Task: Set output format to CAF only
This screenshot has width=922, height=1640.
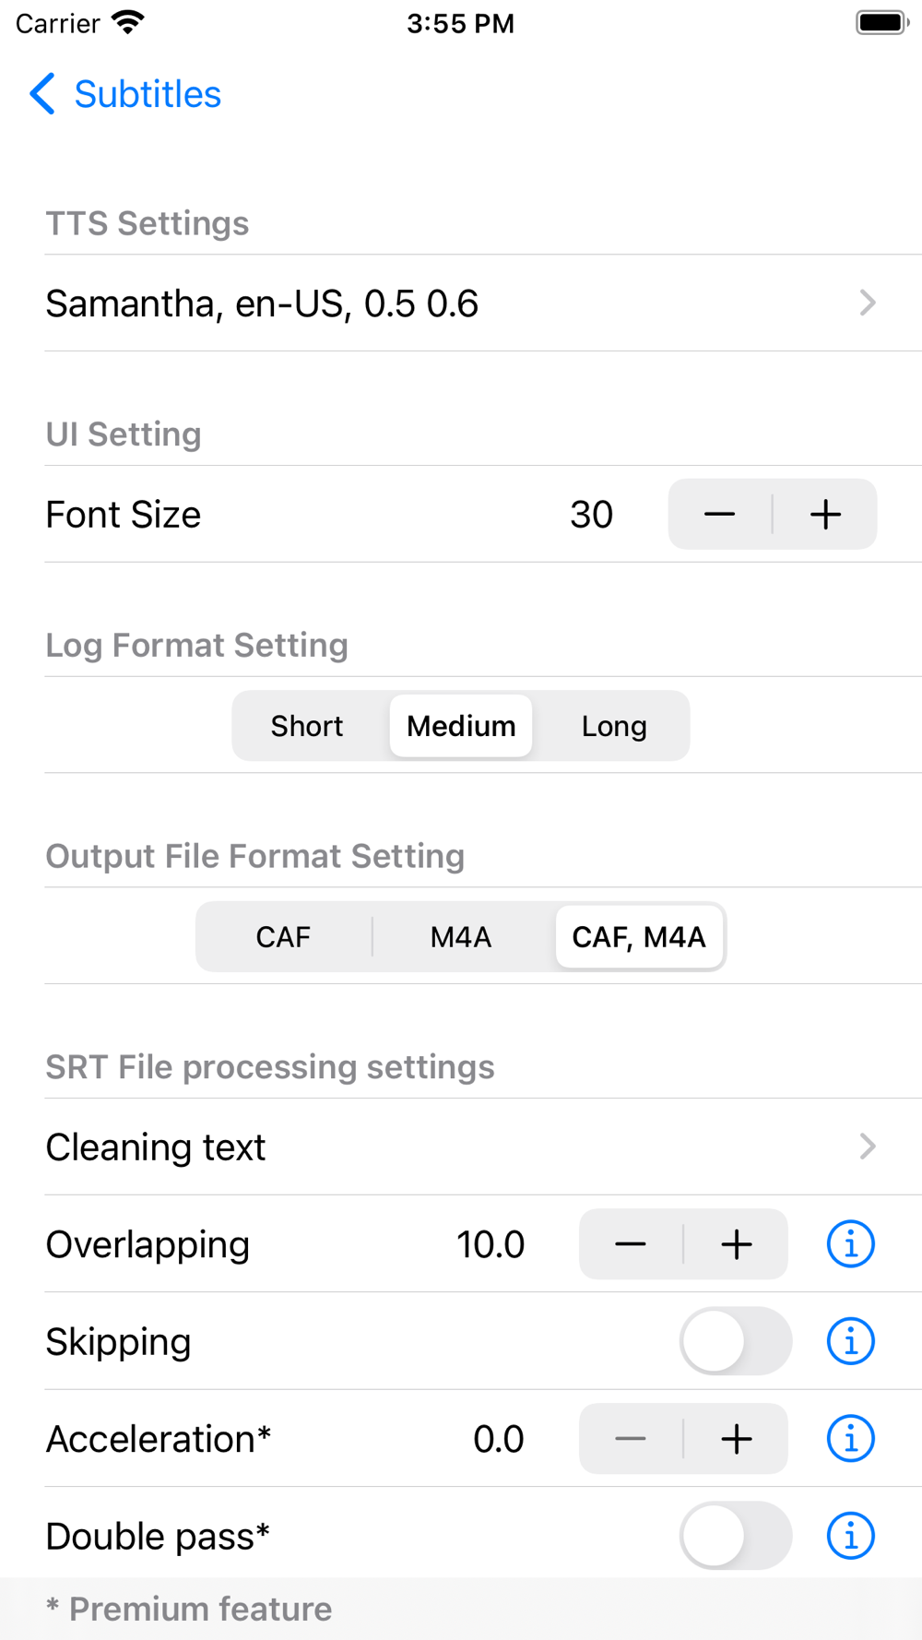Action: click(x=283, y=937)
